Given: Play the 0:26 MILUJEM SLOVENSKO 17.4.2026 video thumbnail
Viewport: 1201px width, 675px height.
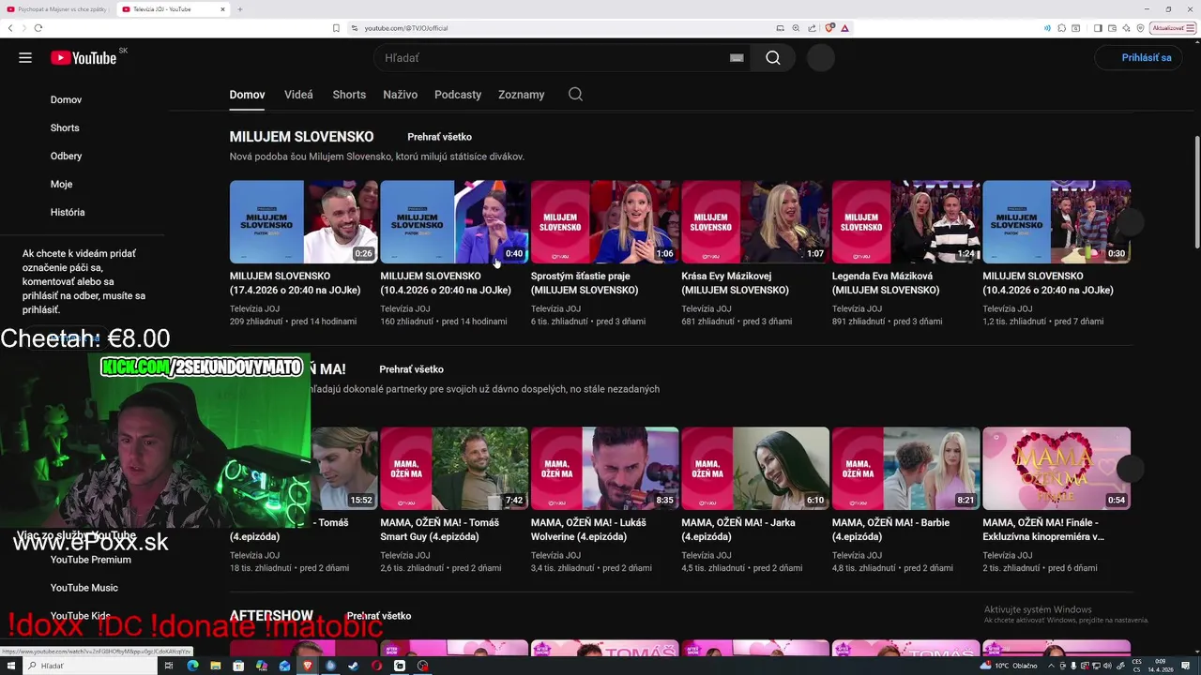Looking at the screenshot, I should click(x=304, y=222).
